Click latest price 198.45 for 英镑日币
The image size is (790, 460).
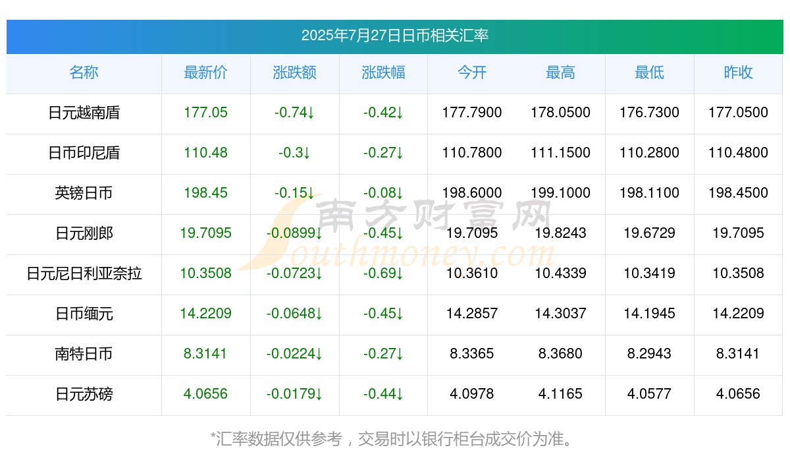[x=206, y=193]
